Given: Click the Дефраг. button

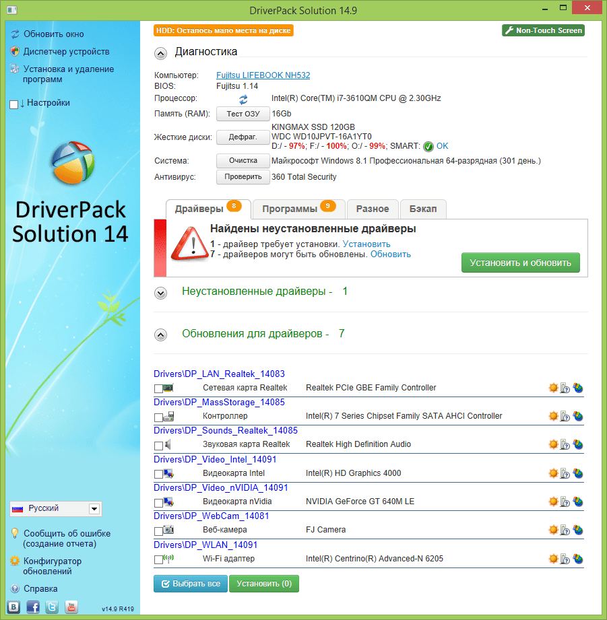Looking at the screenshot, I should click(243, 137).
